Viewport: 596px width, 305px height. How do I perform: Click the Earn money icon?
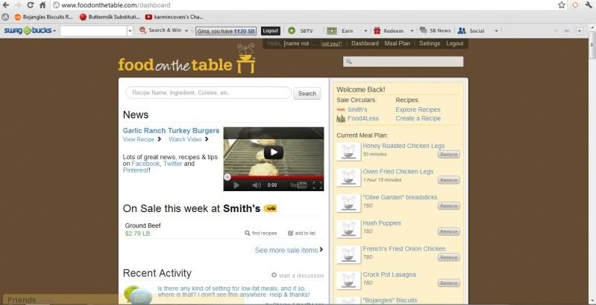(332, 30)
